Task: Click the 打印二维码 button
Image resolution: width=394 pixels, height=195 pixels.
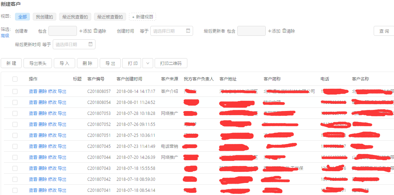Action: tap(171, 63)
